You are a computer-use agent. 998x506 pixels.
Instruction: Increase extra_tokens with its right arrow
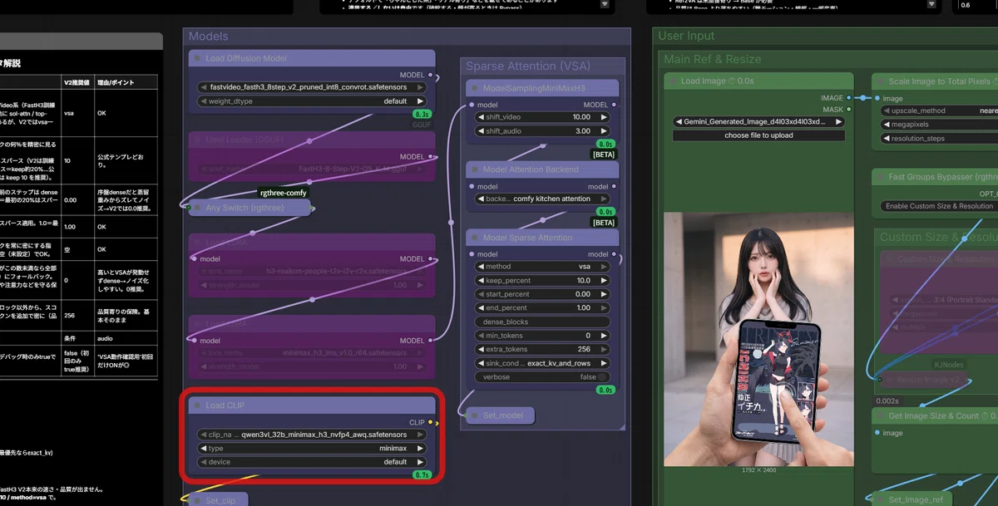(604, 349)
